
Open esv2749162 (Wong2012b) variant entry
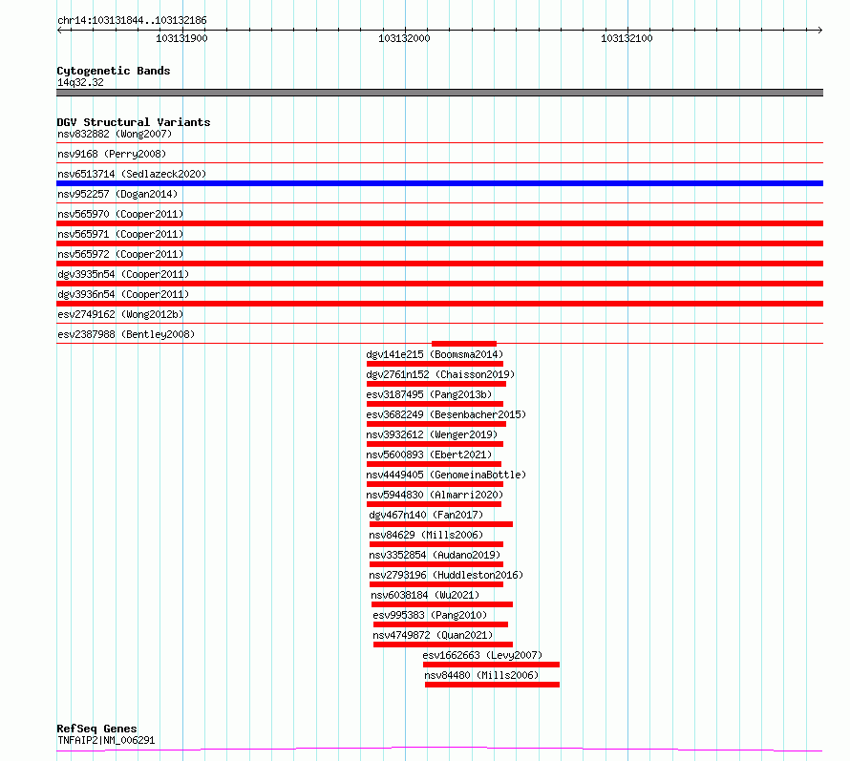click(120, 314)
